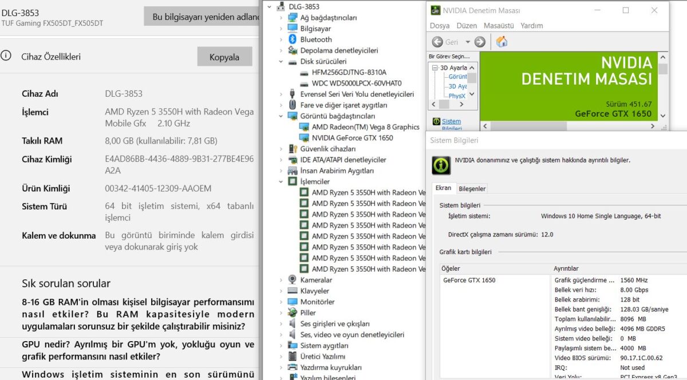
Task: Expand the Kameralar tree node
Action: (281, 280)
